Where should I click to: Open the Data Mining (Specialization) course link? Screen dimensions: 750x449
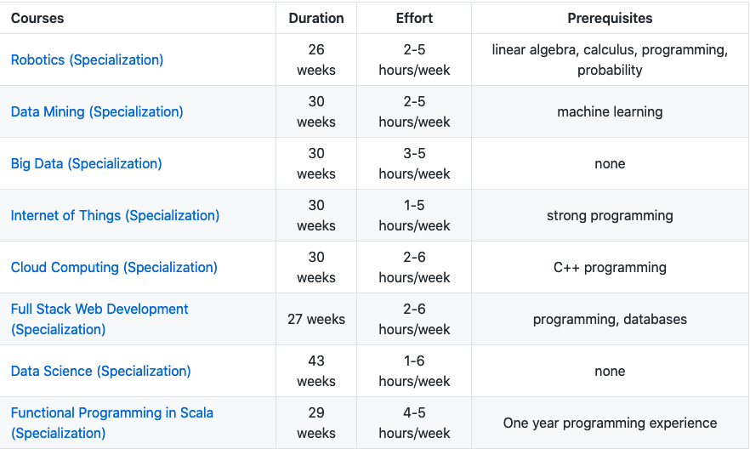coord(97,111)
